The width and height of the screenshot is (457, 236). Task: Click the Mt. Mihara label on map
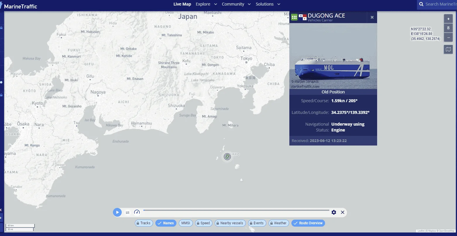click(x=230, y=125)
